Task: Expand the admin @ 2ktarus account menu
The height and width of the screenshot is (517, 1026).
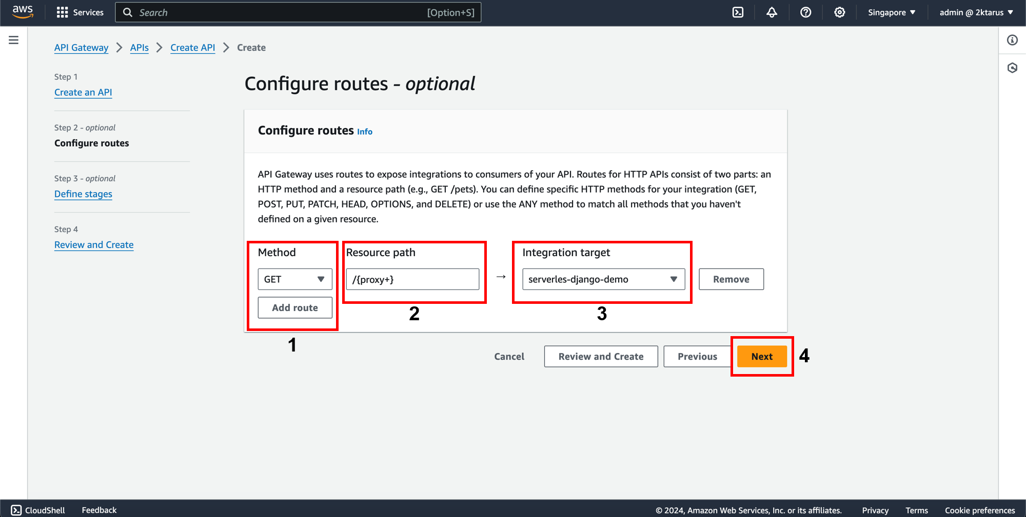Action: tap(976, 12)
